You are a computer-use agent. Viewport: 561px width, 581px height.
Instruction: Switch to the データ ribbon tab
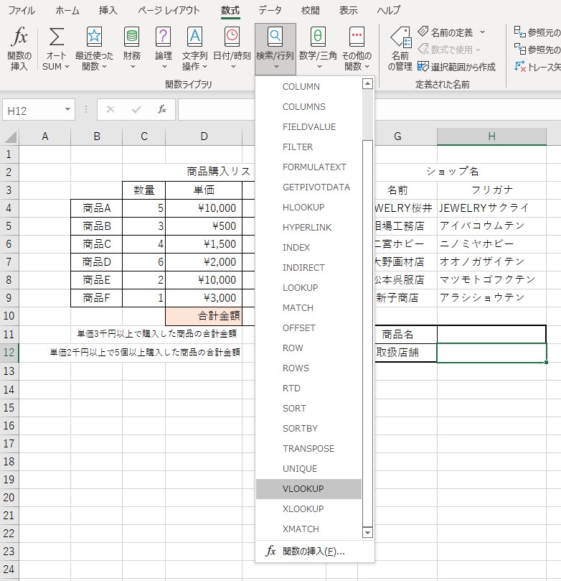pyautogui.click(x=270, y=11)
